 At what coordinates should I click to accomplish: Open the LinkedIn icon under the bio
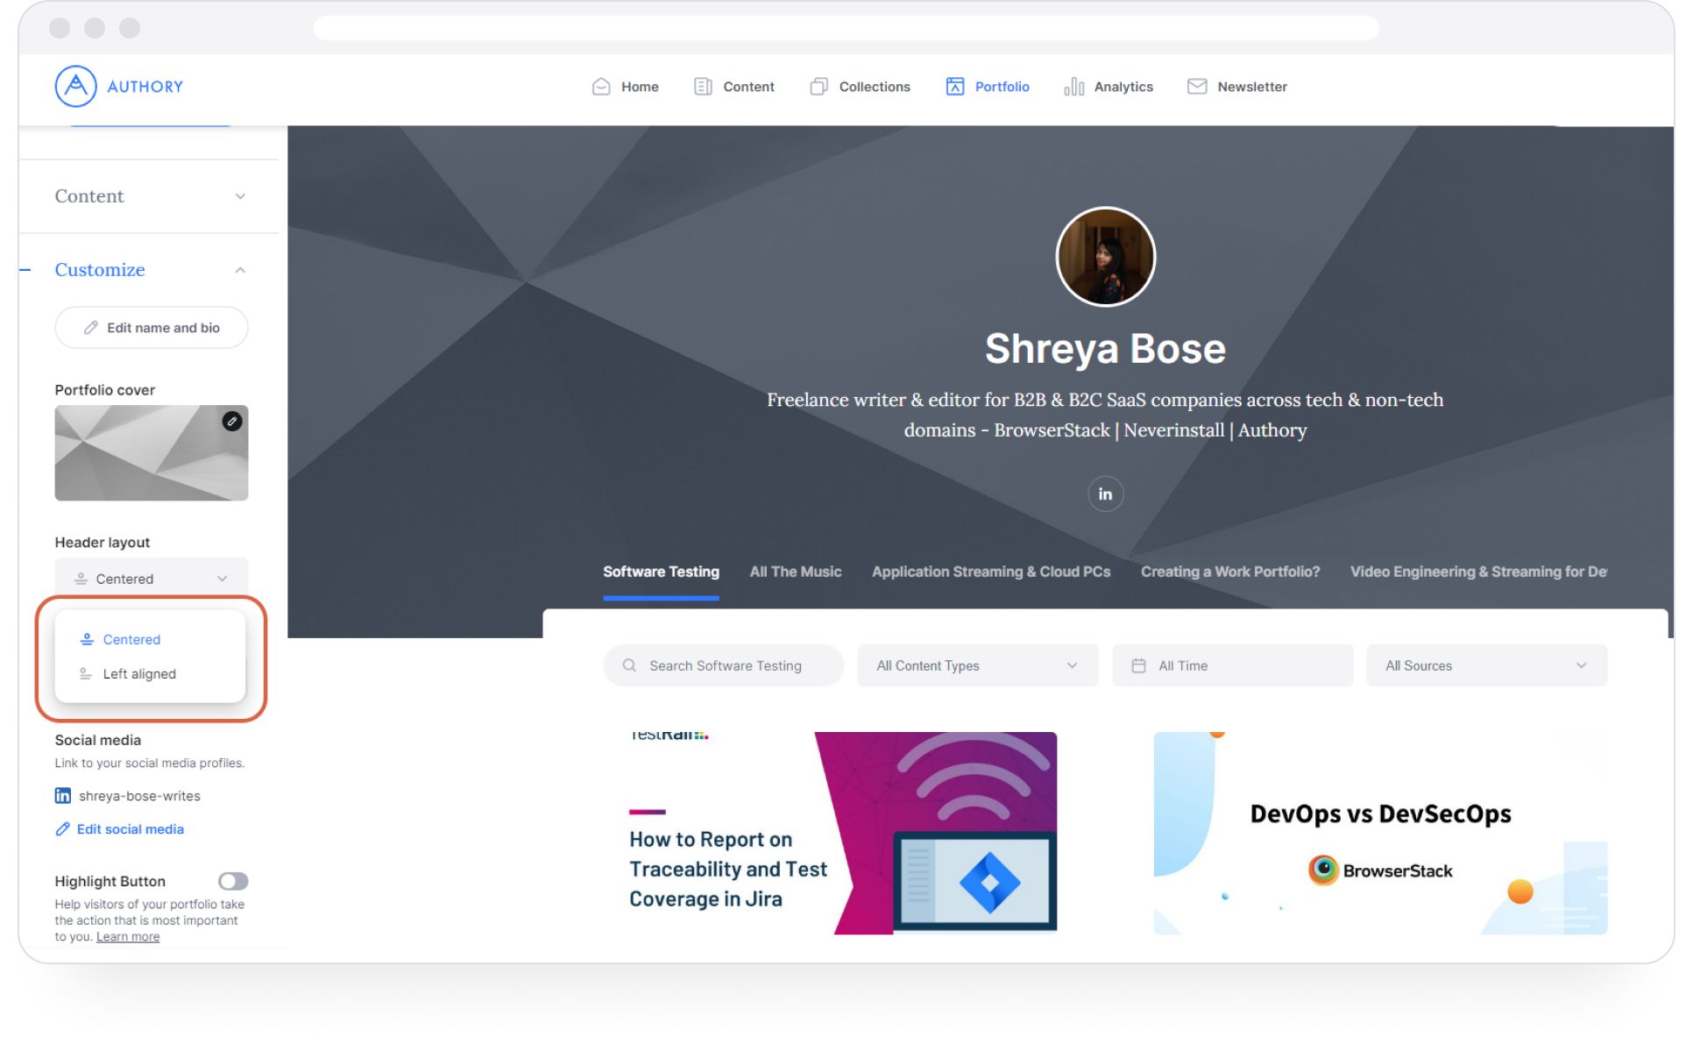[1105, 494]
